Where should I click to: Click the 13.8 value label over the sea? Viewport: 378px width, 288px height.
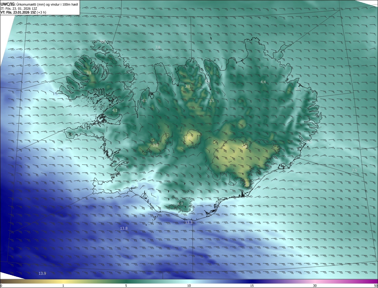coord(124,228)
